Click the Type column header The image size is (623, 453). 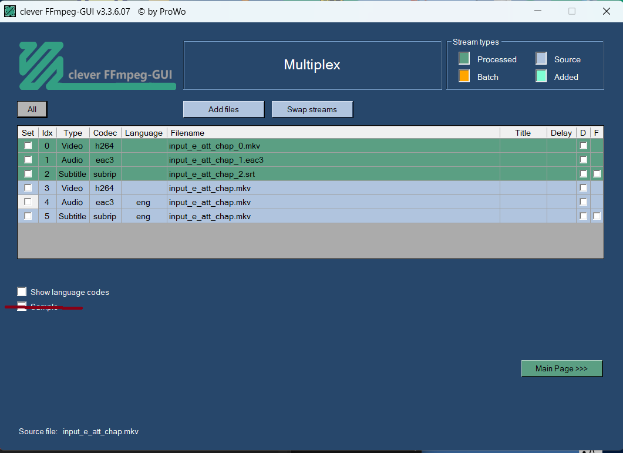[x=73, y=132]
